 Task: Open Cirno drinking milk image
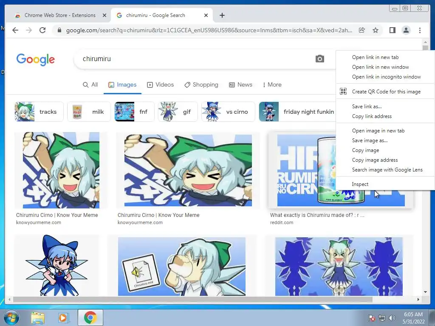pos(182,267)
